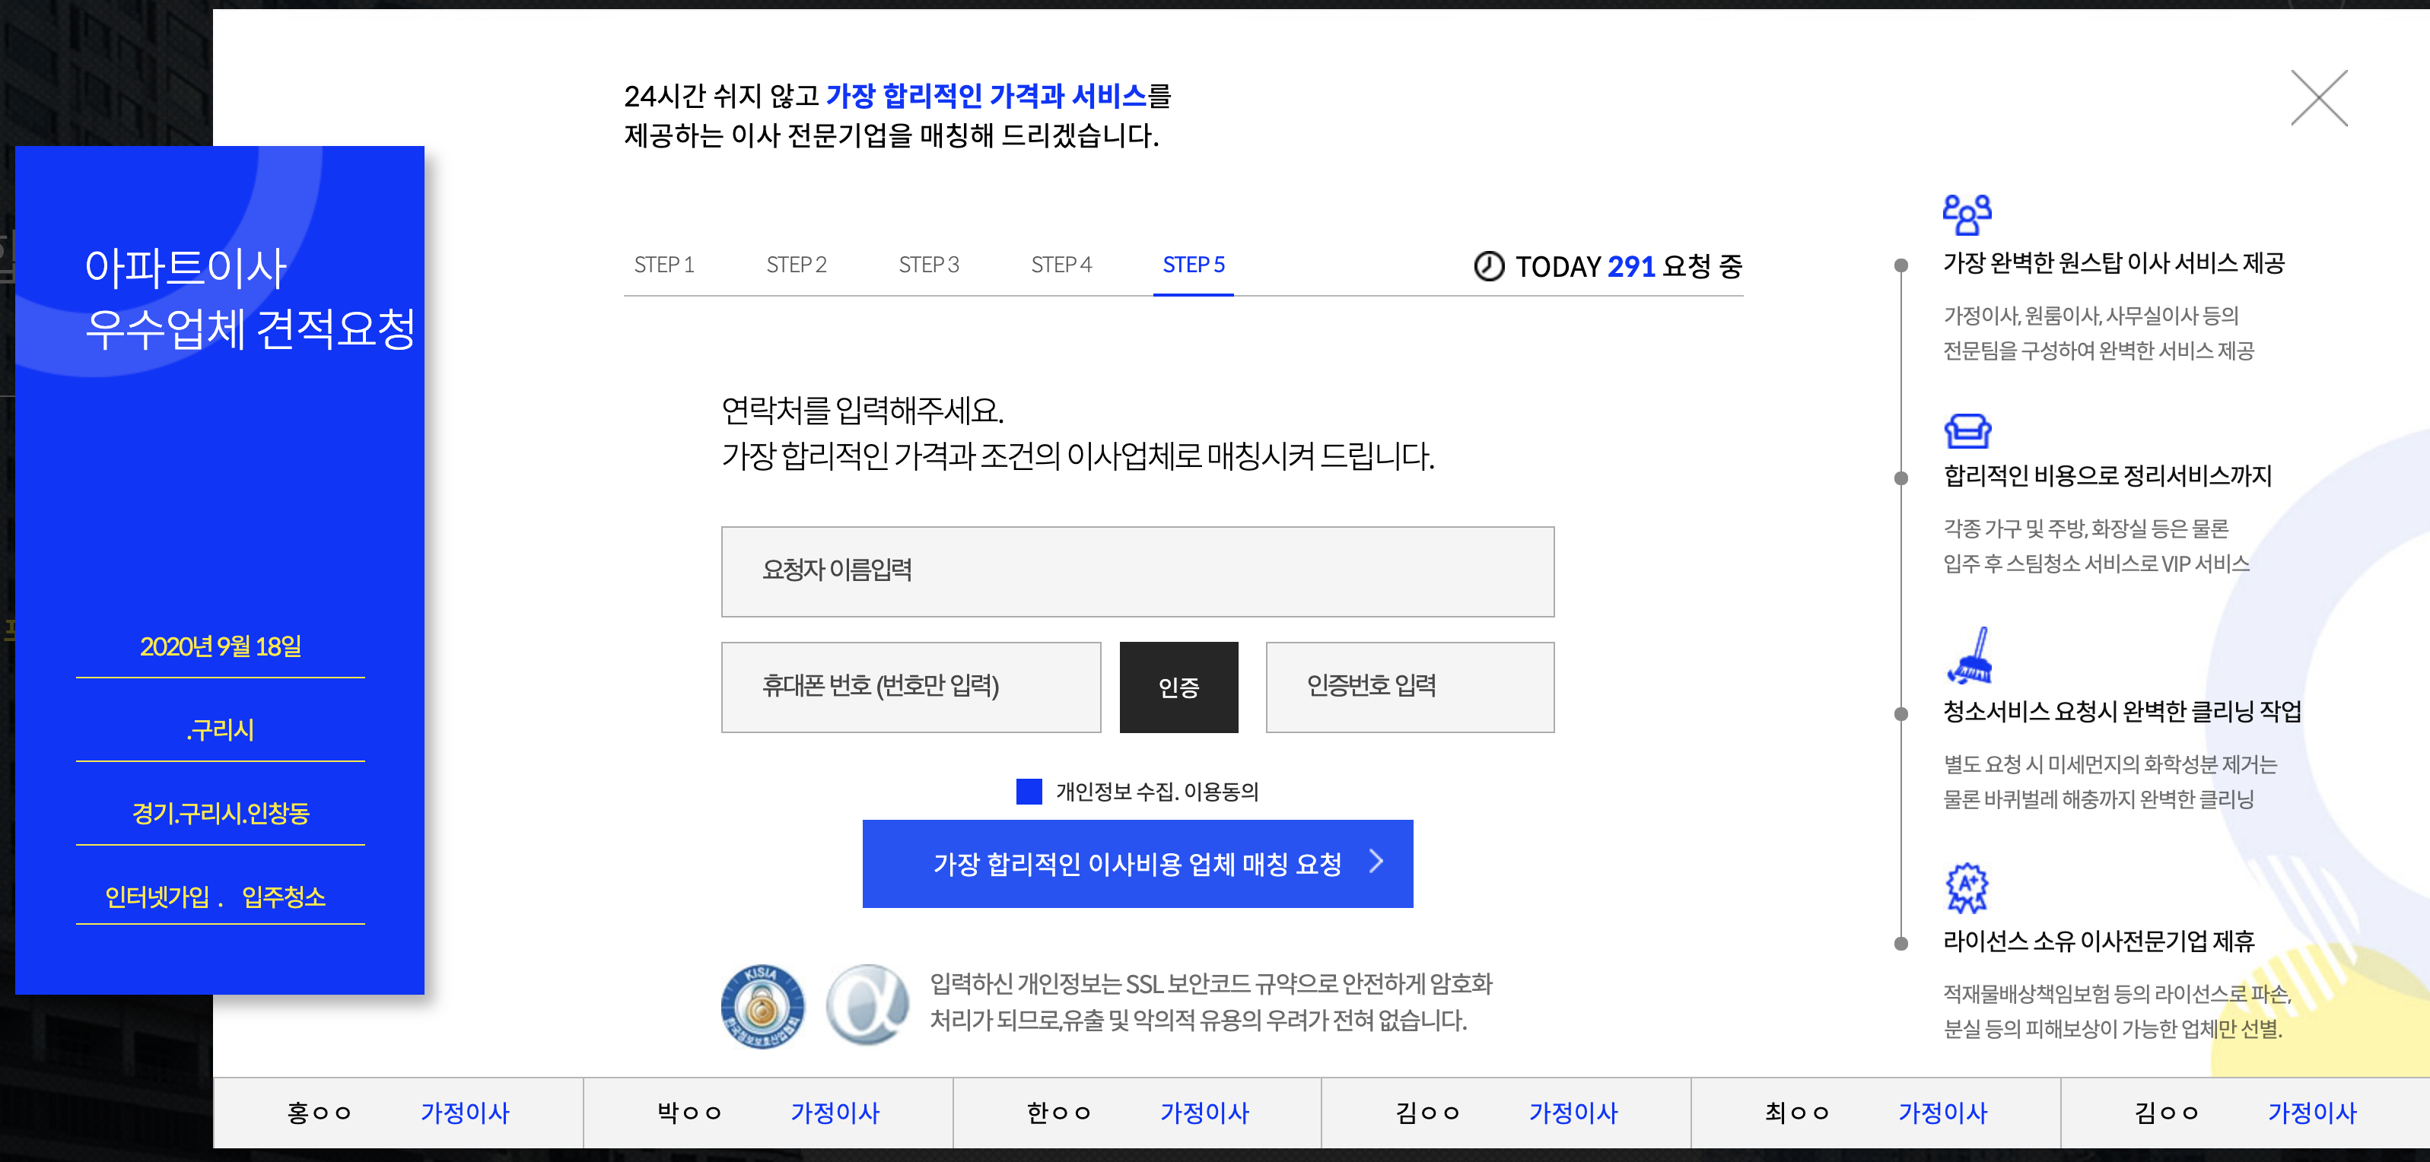The width and height of the screenshot is (2430, 1162).
Task: Open 홍ㅇㅇ's 가정이사 link
Action: coord(464,1113)
